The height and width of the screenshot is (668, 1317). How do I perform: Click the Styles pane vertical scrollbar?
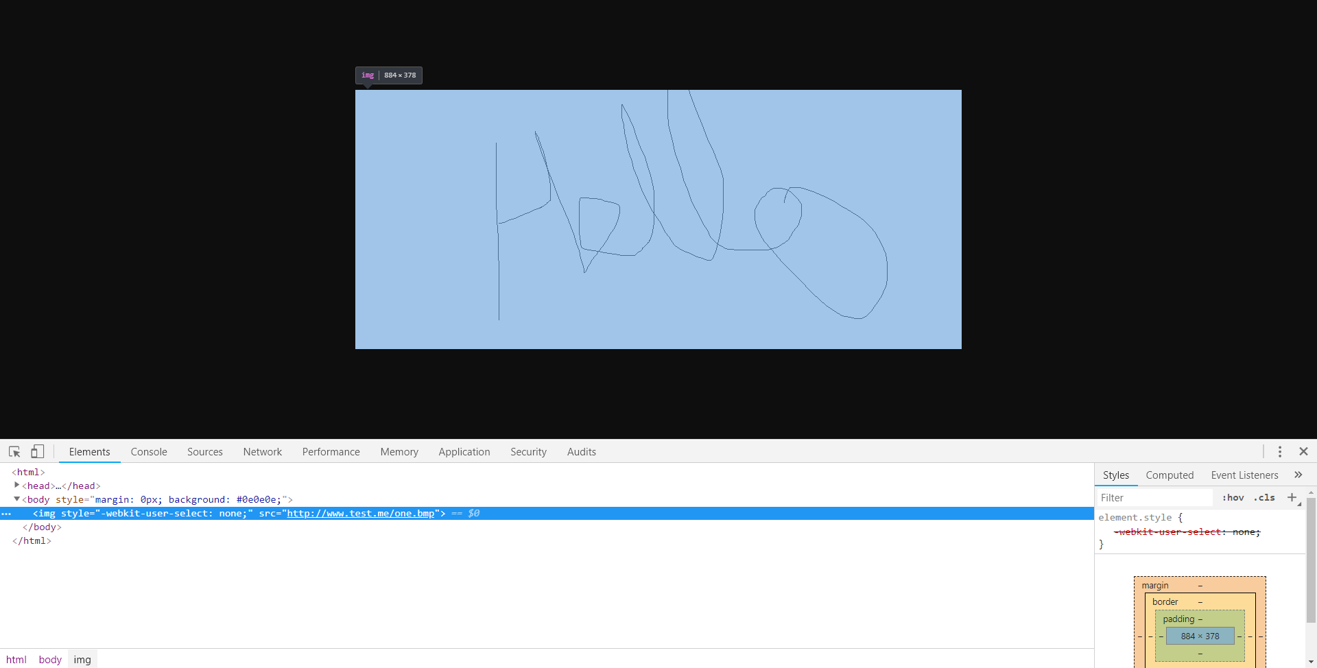(1311, 559)
